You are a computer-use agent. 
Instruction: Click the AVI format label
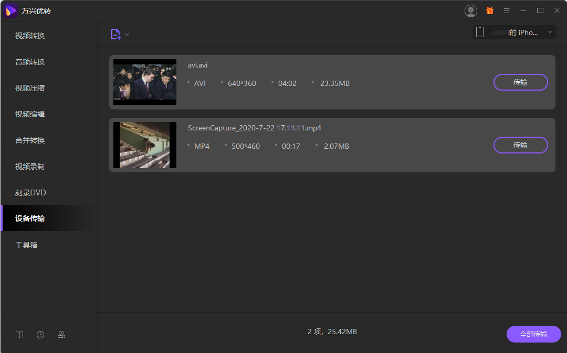point(200,83)
